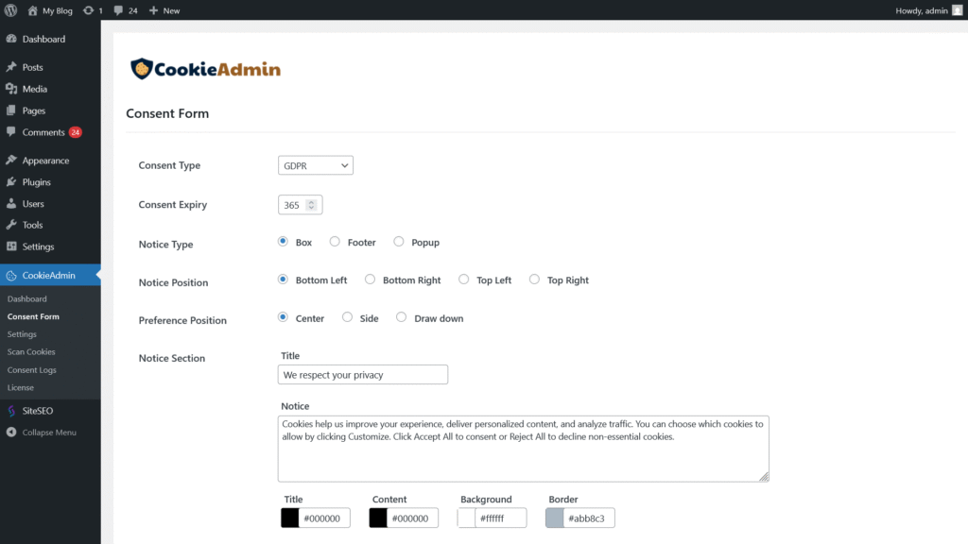968x544 pixels.
Task: Click Collapse Menu text
Action: [49, 433]
